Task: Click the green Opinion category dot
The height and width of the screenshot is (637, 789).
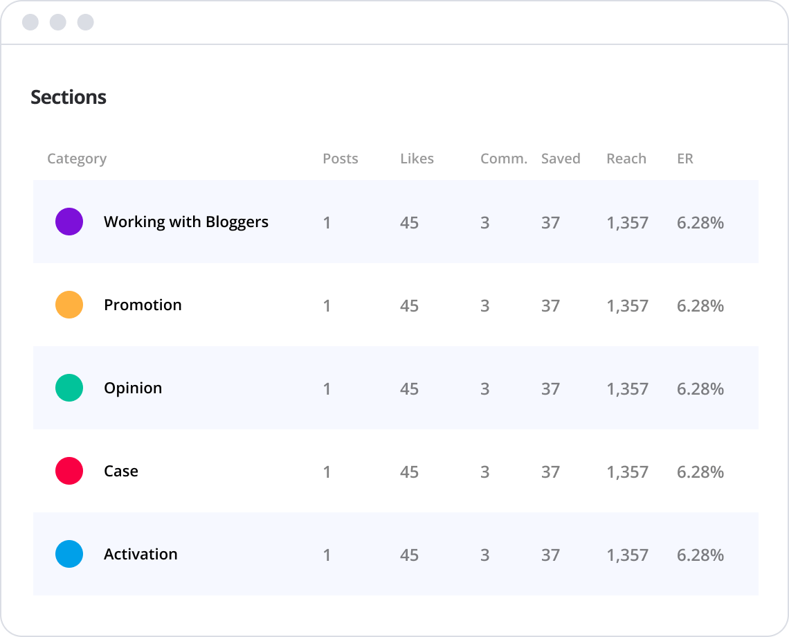Action: click(69, 388)
